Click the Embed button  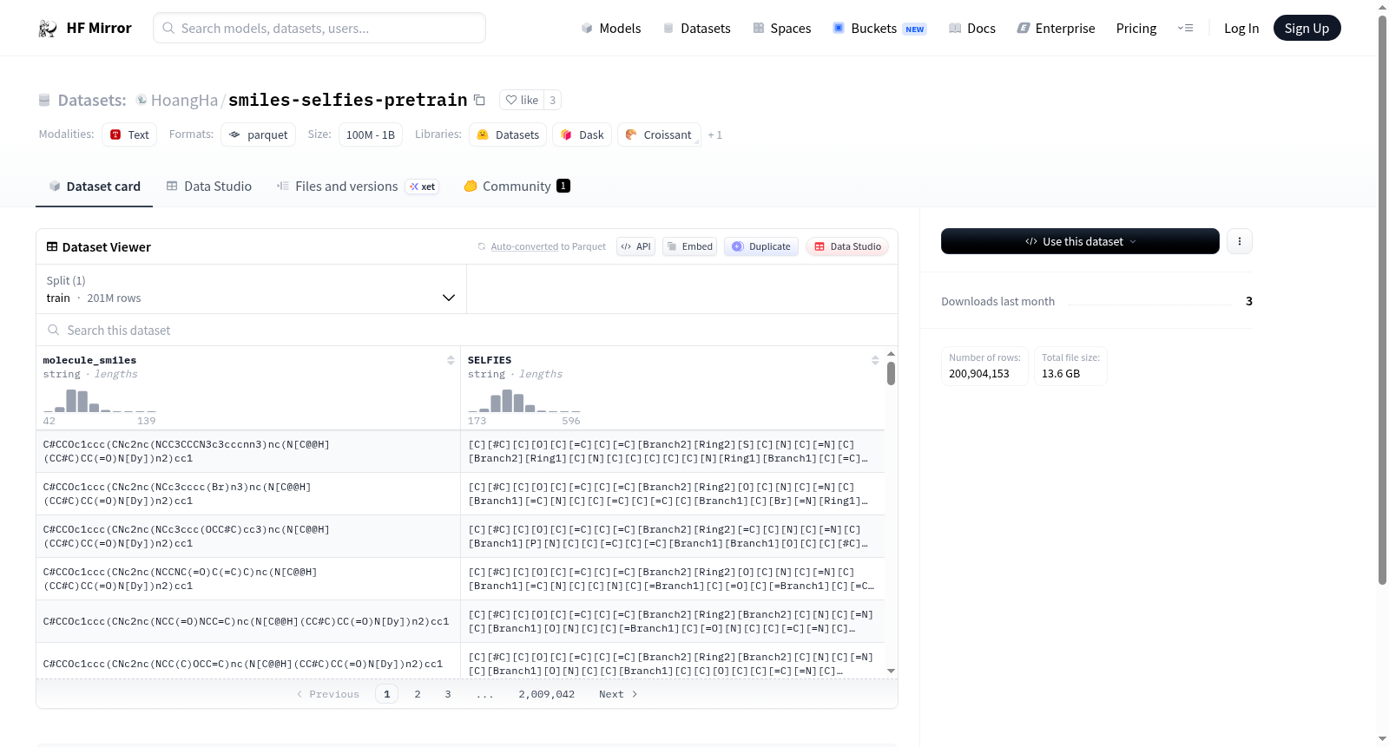tap(689, 246)
